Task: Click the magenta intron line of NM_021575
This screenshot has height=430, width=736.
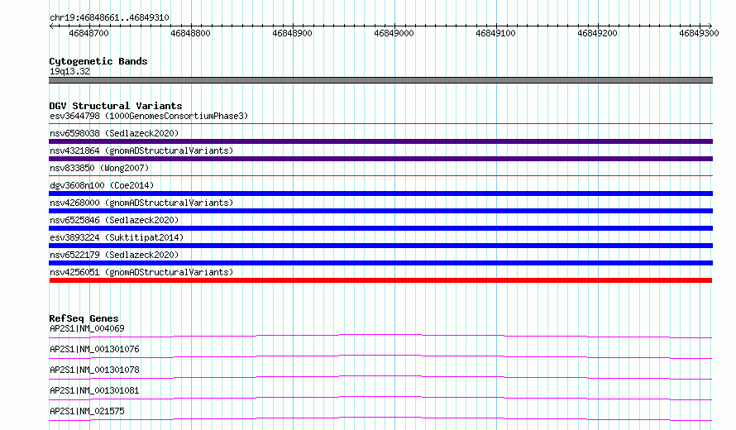Action: (x=380, y=418)
